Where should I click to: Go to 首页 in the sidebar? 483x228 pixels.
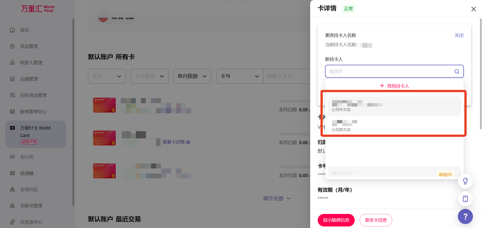24,30
